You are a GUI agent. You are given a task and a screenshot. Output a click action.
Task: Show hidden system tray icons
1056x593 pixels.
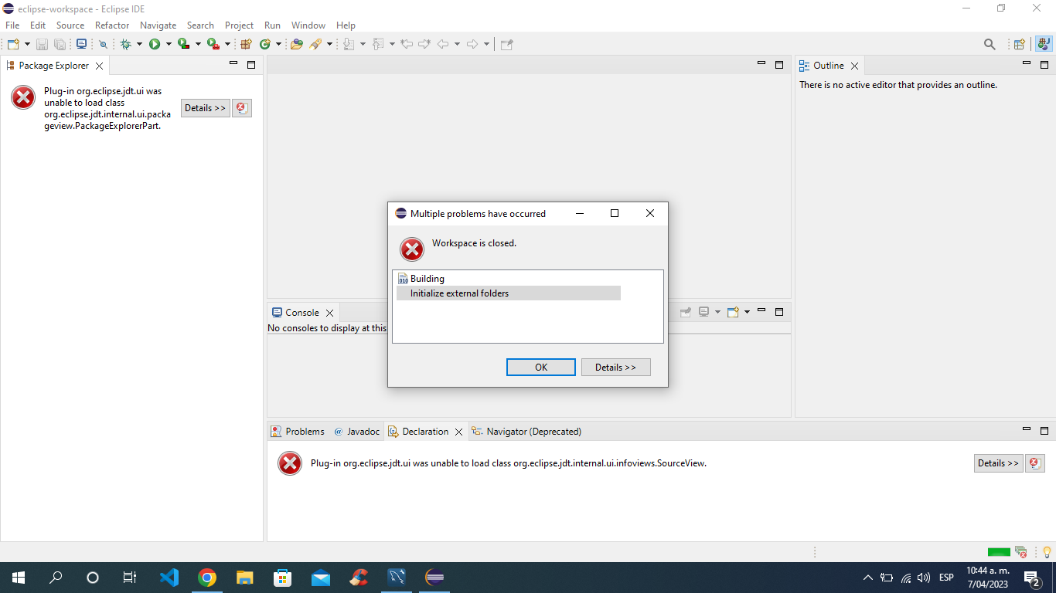867,578
